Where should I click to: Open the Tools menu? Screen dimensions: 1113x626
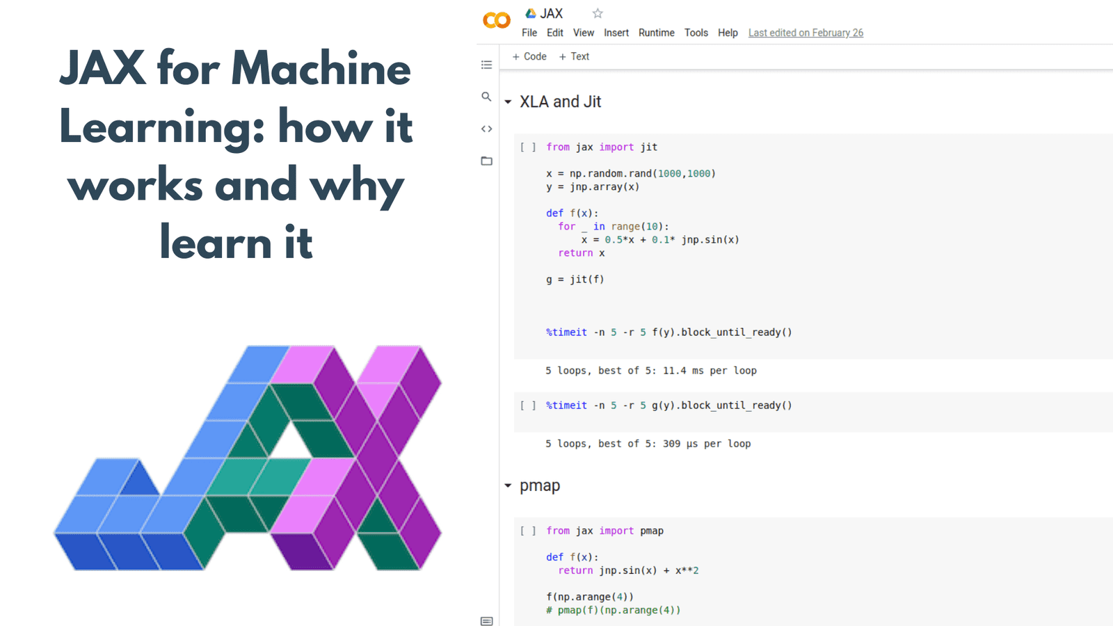696,33
